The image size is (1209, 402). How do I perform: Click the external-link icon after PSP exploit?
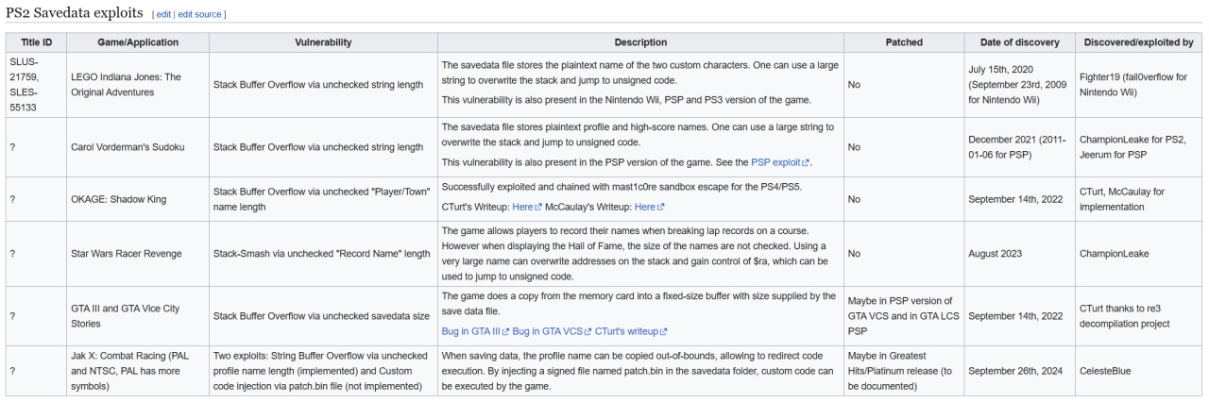(805, 162)
